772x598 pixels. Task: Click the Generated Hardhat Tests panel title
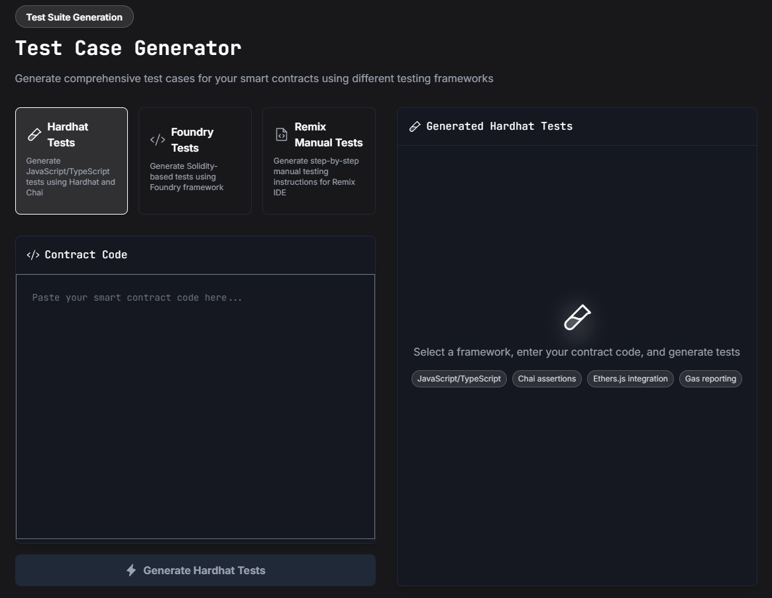[499, 126]
